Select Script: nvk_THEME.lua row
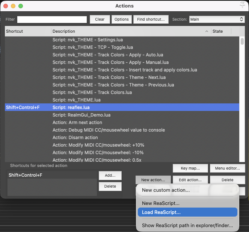Viewport: 249px width, 232px height. tap(122, 100)
